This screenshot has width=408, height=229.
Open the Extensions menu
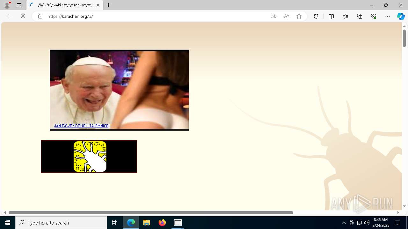[316, 16]
